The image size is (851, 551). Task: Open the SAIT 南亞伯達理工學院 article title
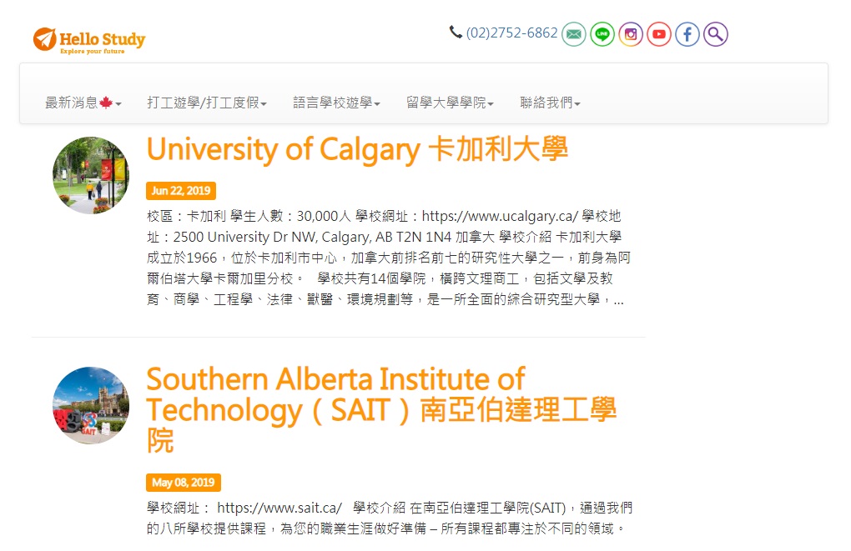(x=381, y=409)
